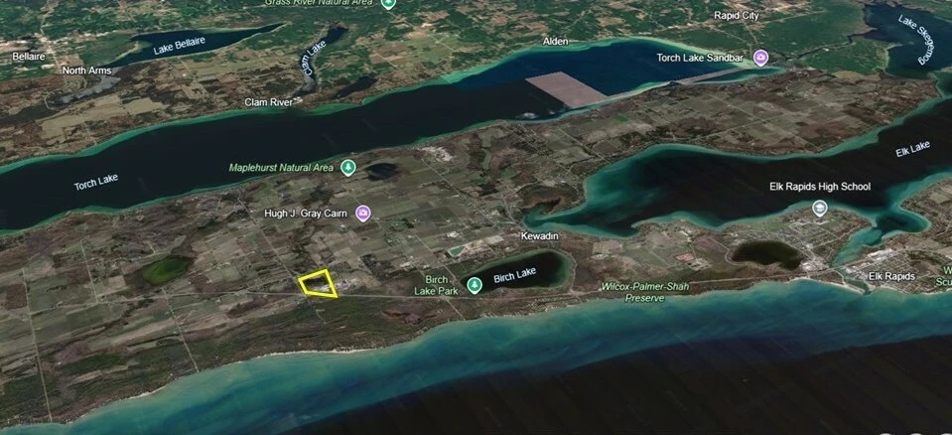Click the Birch Lake Park tree pin
Screen dimensions: 952x435
475,284
